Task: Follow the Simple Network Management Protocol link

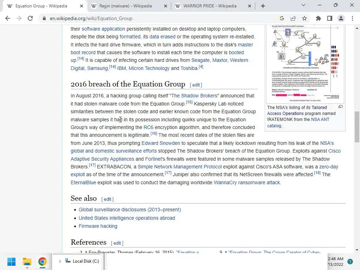Action: pyautogui.click(x=180, y=167)
